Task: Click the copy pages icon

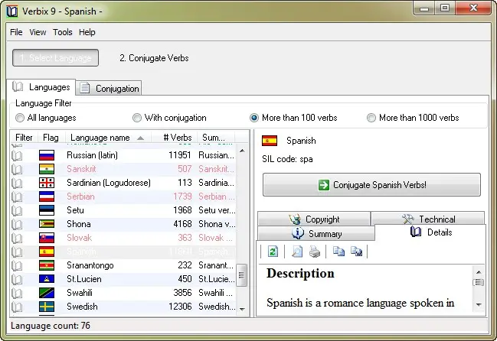Action: pyautogui.click(x=338, y=252)
